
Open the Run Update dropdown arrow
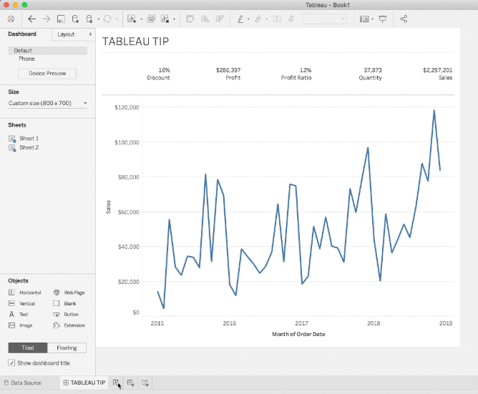[x=117, y=19]
